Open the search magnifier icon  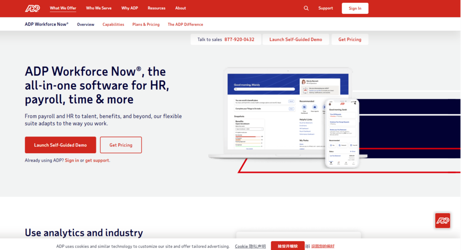[x=306, y=8]
